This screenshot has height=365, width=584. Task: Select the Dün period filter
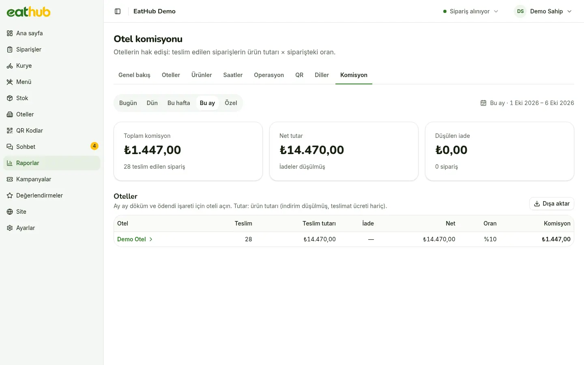(152, 103)
